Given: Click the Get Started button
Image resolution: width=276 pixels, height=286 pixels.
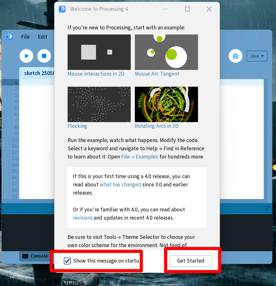Looking at the screenshot, I should click(191, 261).
